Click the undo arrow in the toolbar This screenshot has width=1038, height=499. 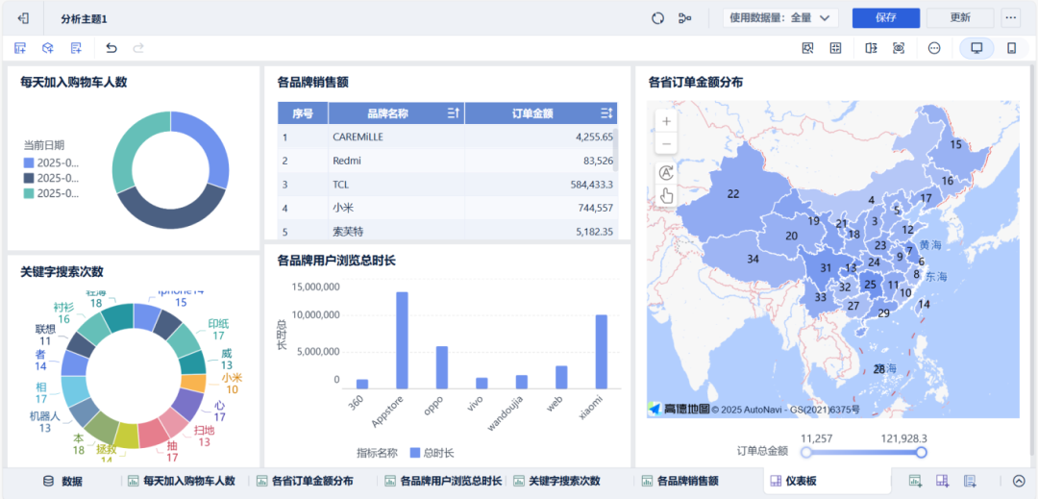pyautogui.click(x=111, y=48)
